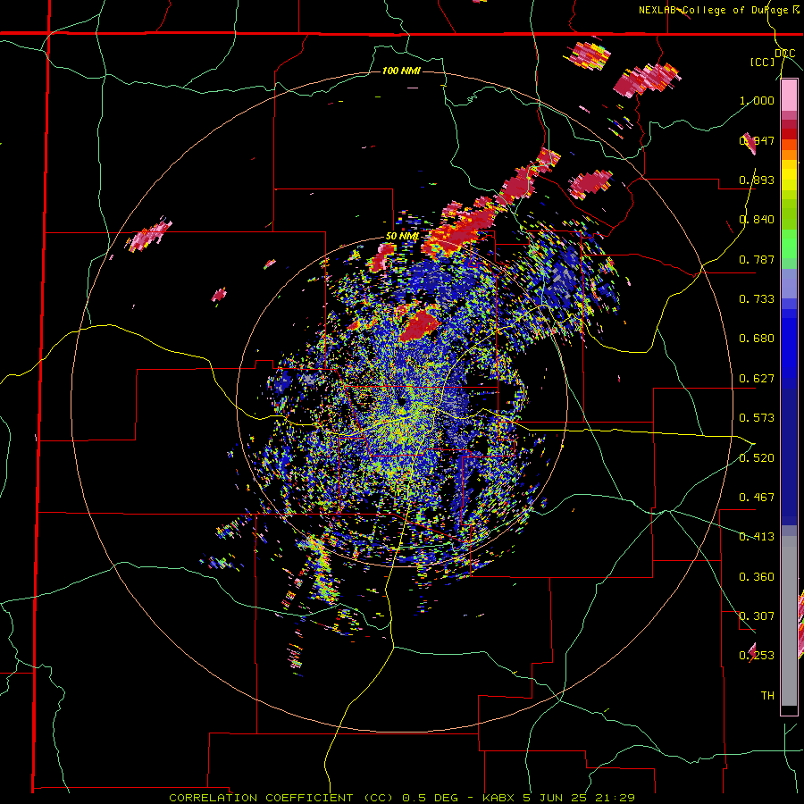Click the 0.627 value on the color scale

pos(757,379)
